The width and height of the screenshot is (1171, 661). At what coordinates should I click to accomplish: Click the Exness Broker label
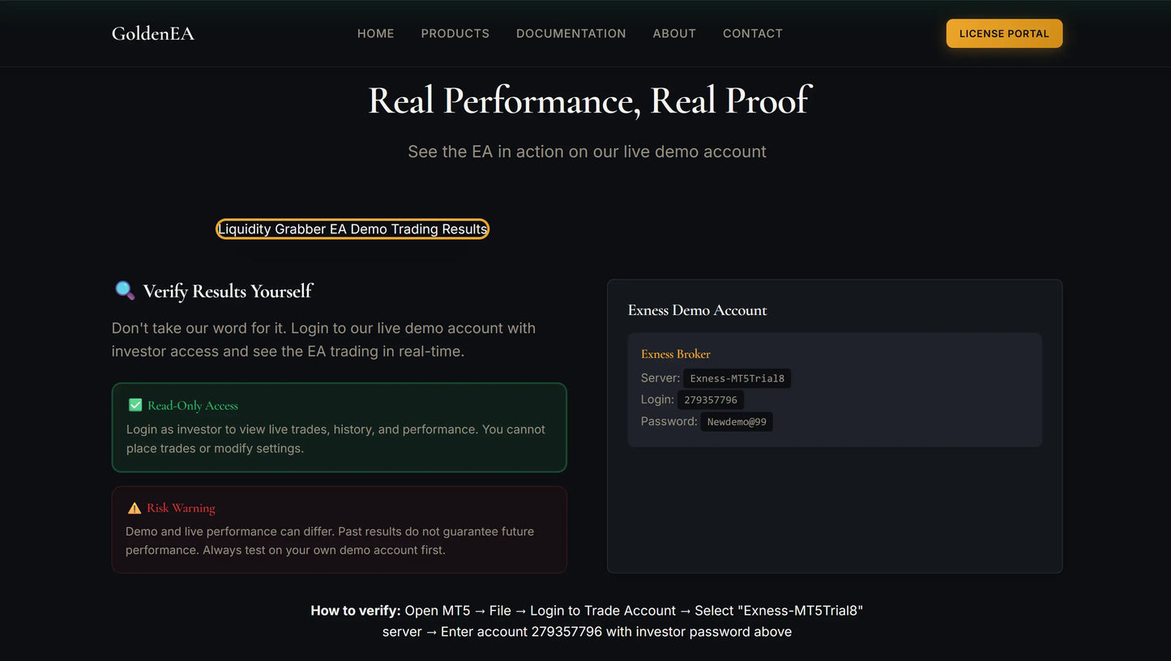click(676, 354)
